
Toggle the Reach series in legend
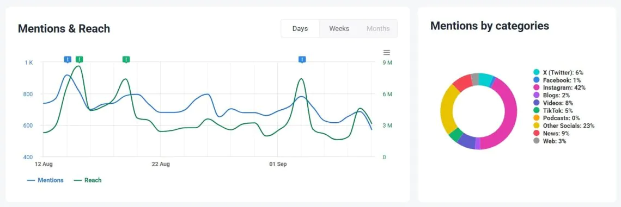pos(88,180)
